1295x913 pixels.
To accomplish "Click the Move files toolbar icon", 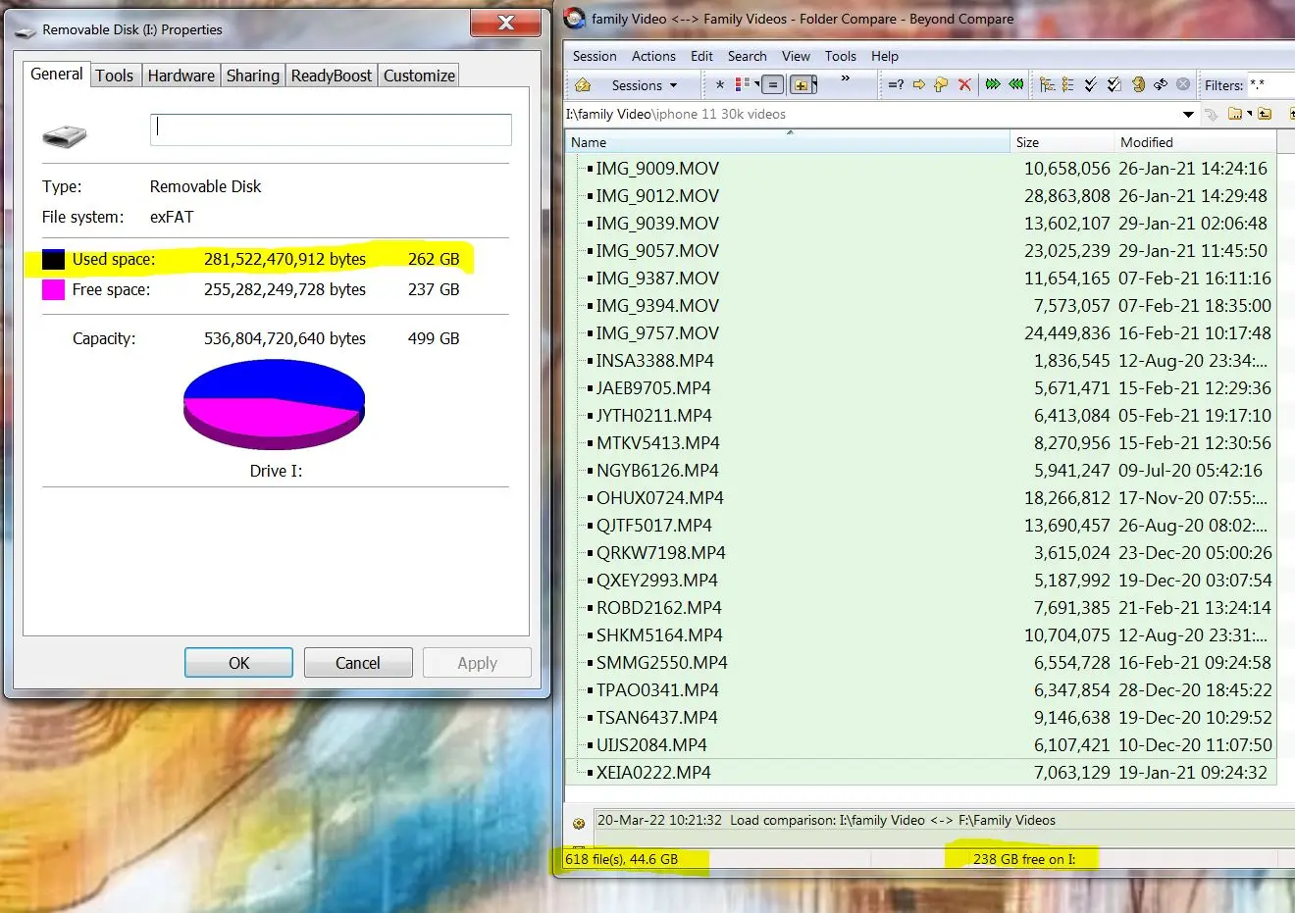I will [x=941, y=85].
